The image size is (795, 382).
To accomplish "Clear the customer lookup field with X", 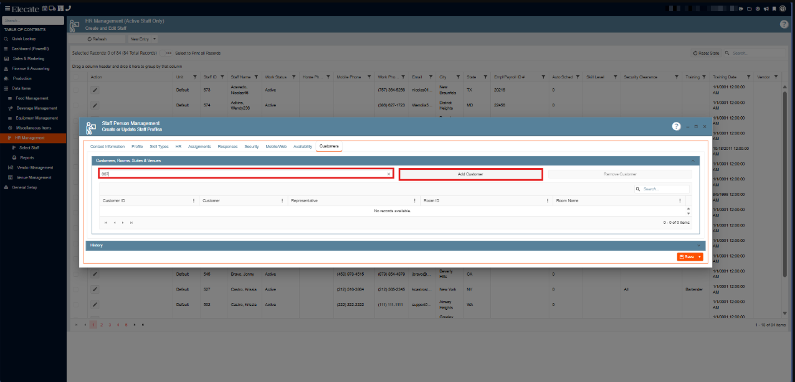I will pyautogui.click(x=389, y=174).
